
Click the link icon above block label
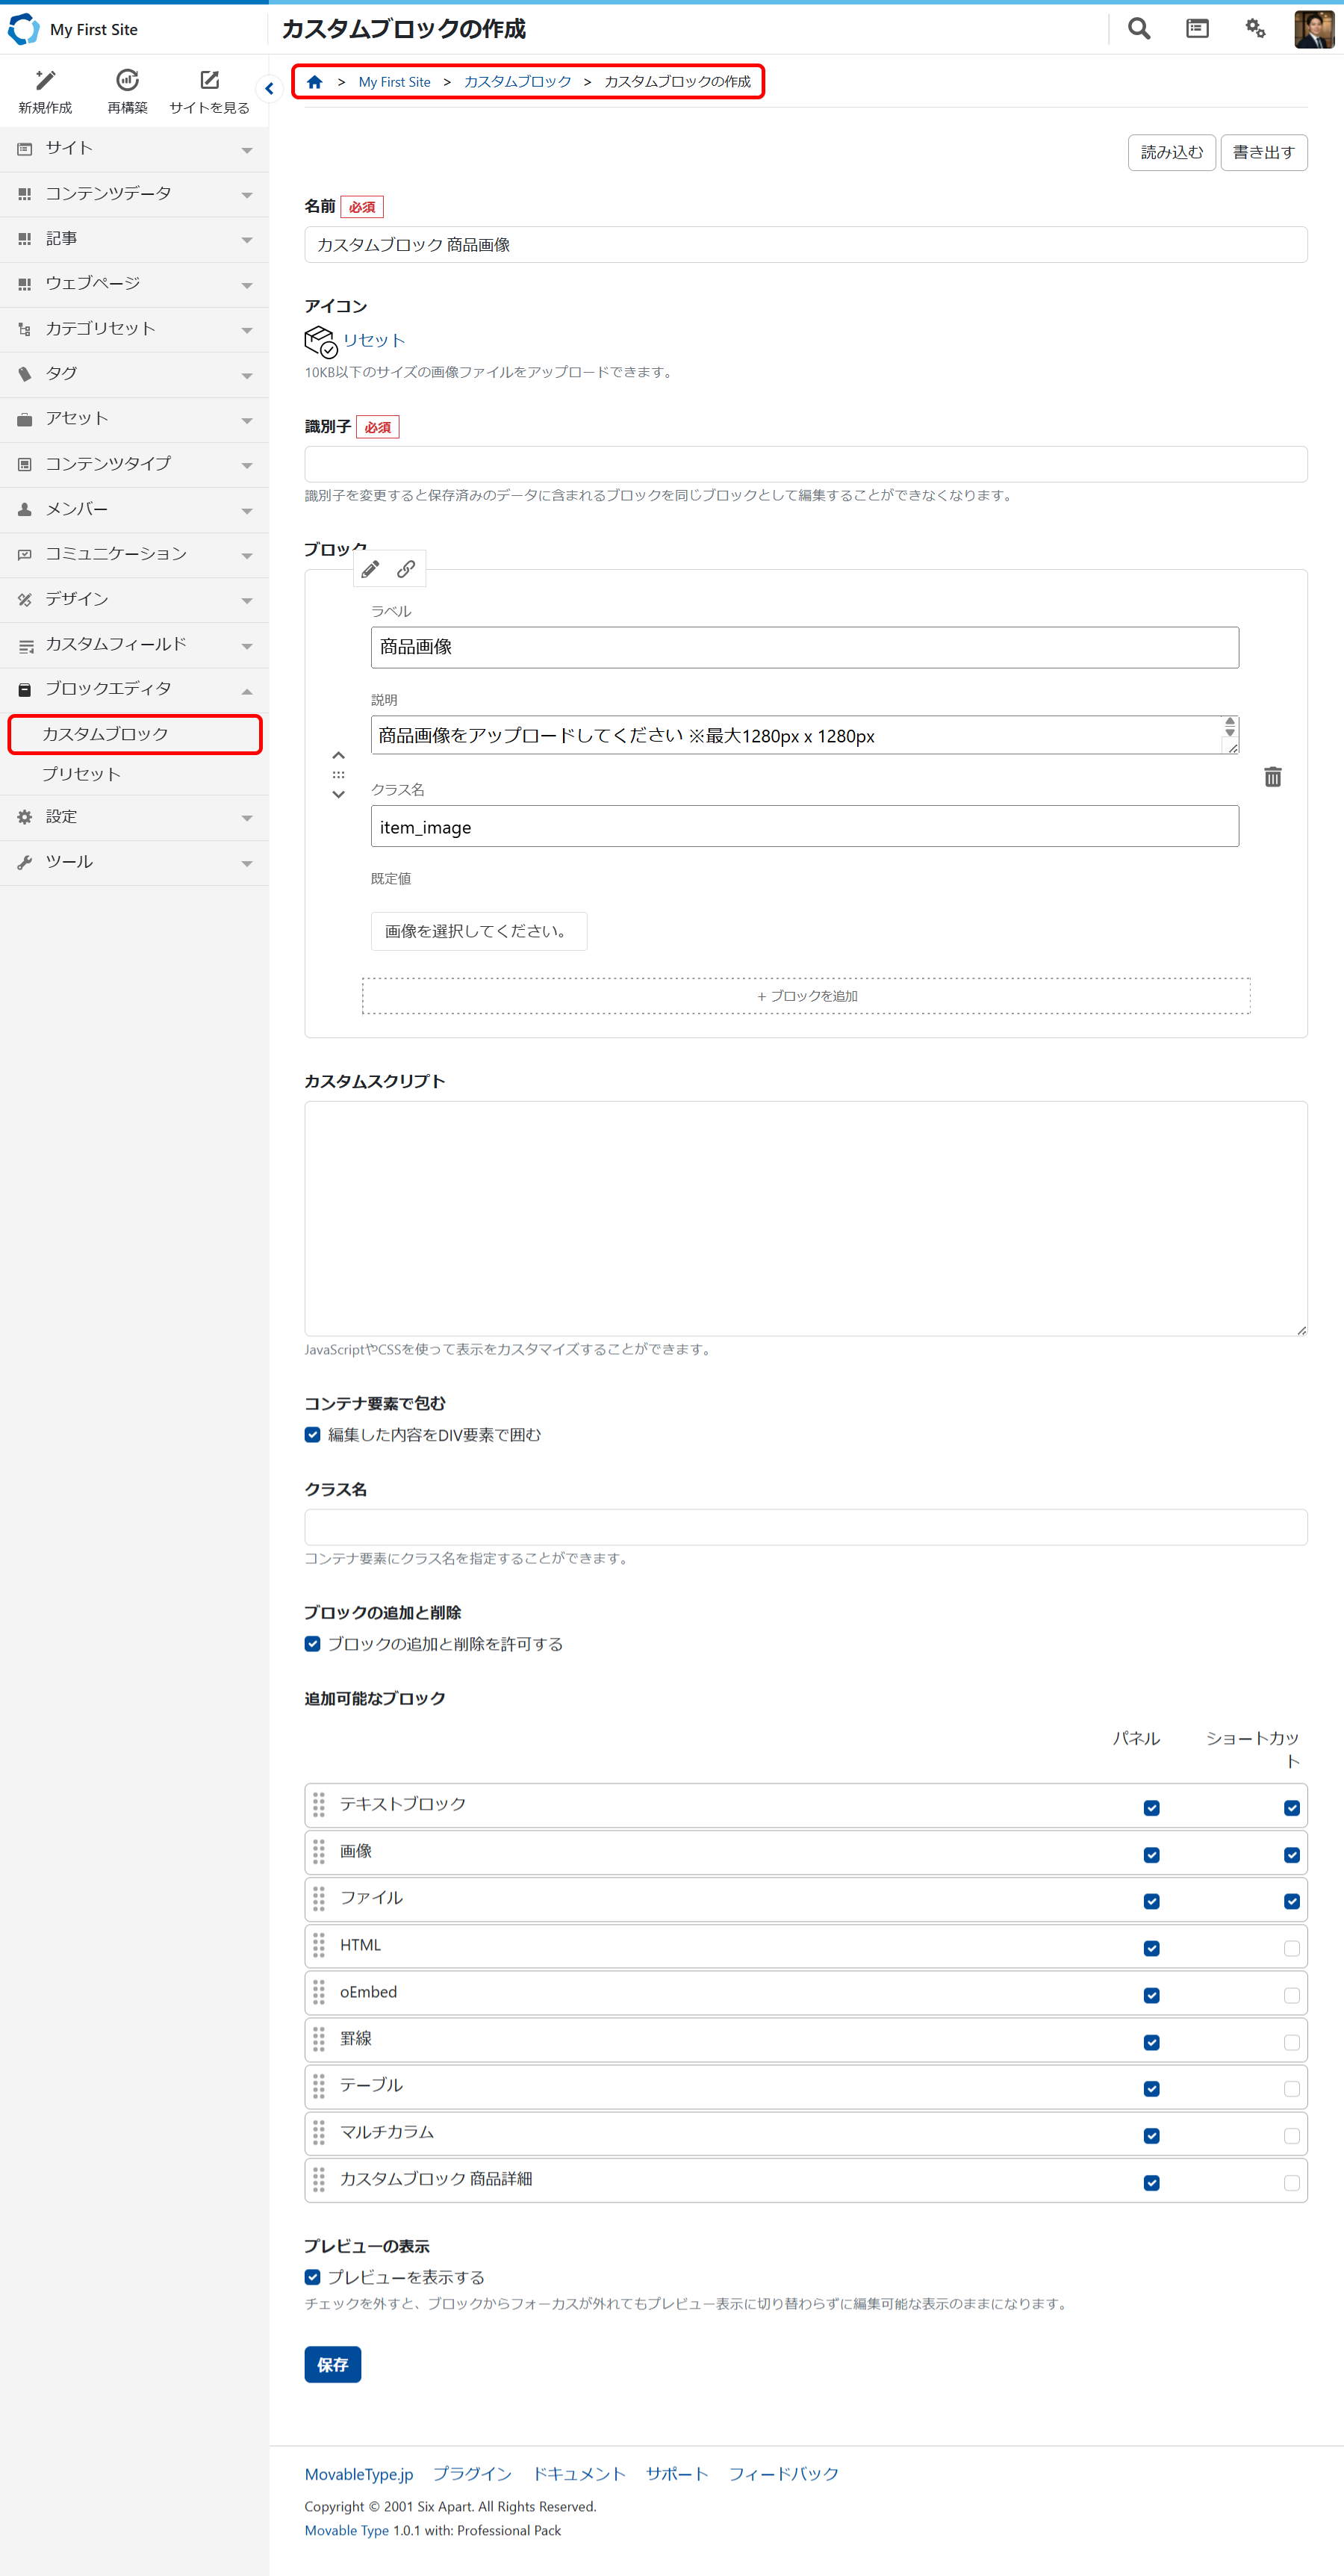pyautogui.click(x=406, y=569)
